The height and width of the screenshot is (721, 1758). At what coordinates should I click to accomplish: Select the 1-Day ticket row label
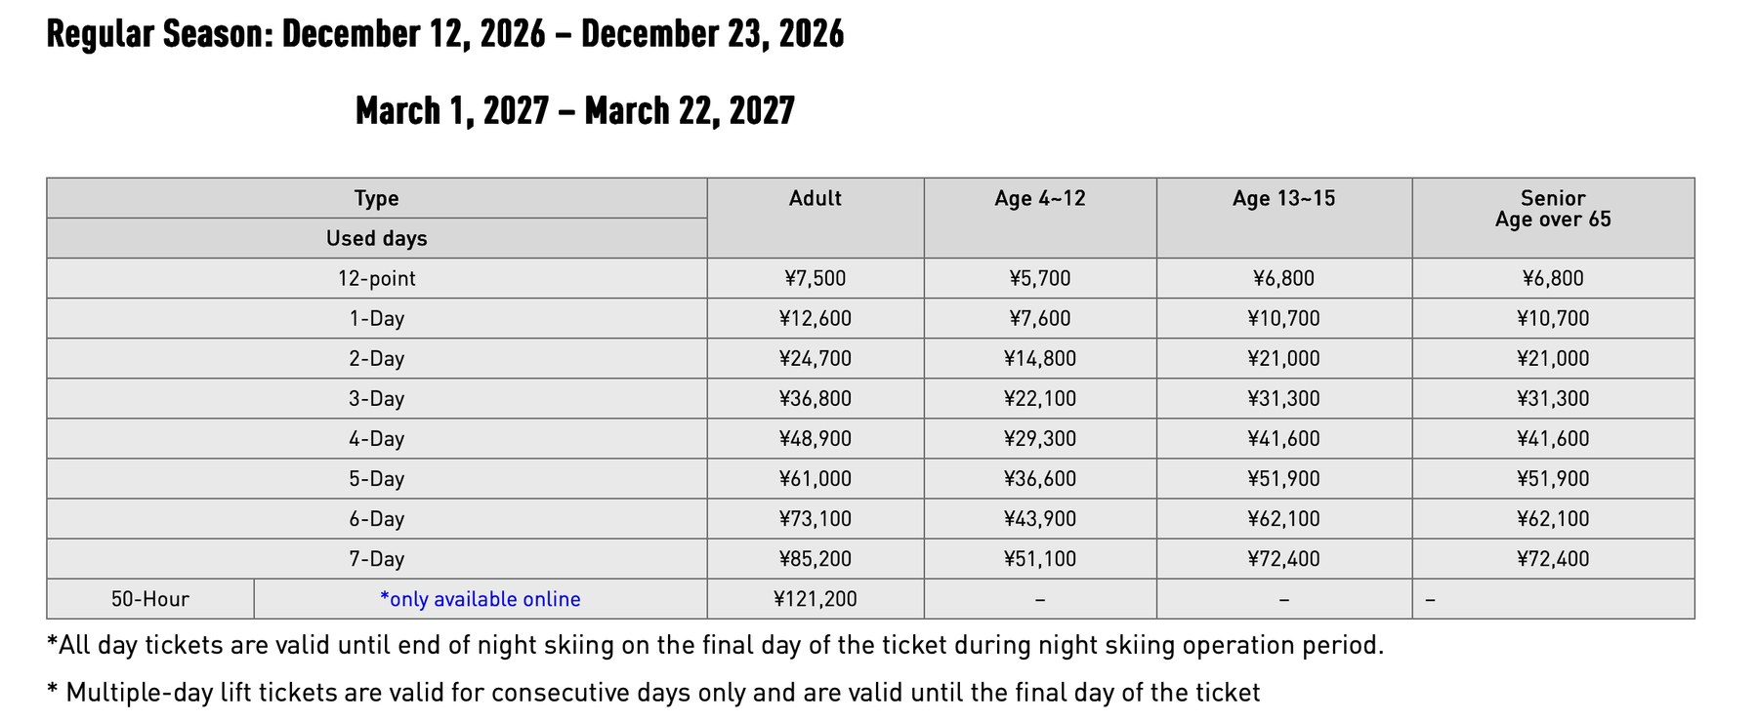376,318
